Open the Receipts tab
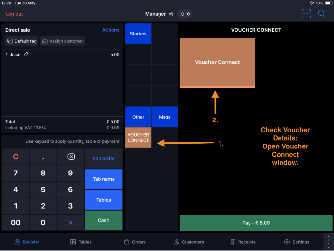 243,242
